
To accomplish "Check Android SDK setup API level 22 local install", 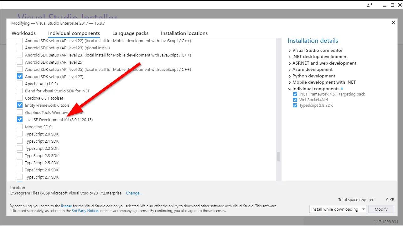I will (20, 41).
